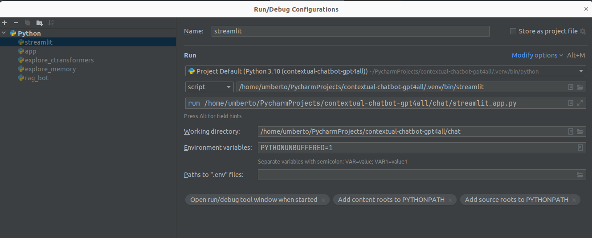Open the environment variables editor icon
Image resolution: width=592 pixels, height=238 pixels.
tap(580, 148)
